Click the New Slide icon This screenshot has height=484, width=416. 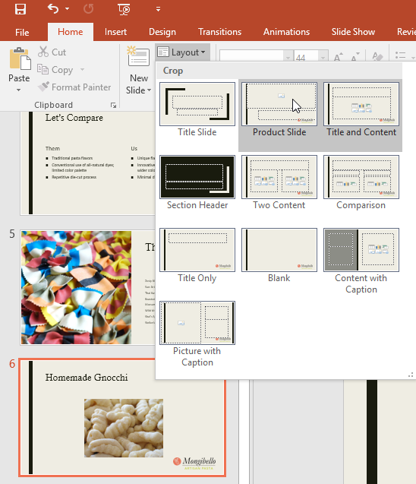138,56
